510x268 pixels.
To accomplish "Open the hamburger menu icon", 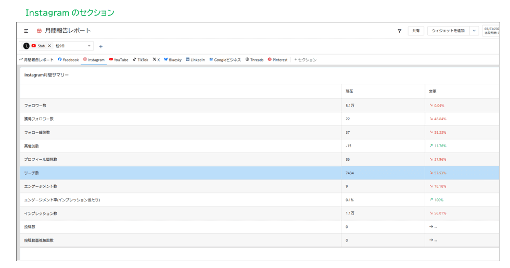I will (x=26, y=31).
